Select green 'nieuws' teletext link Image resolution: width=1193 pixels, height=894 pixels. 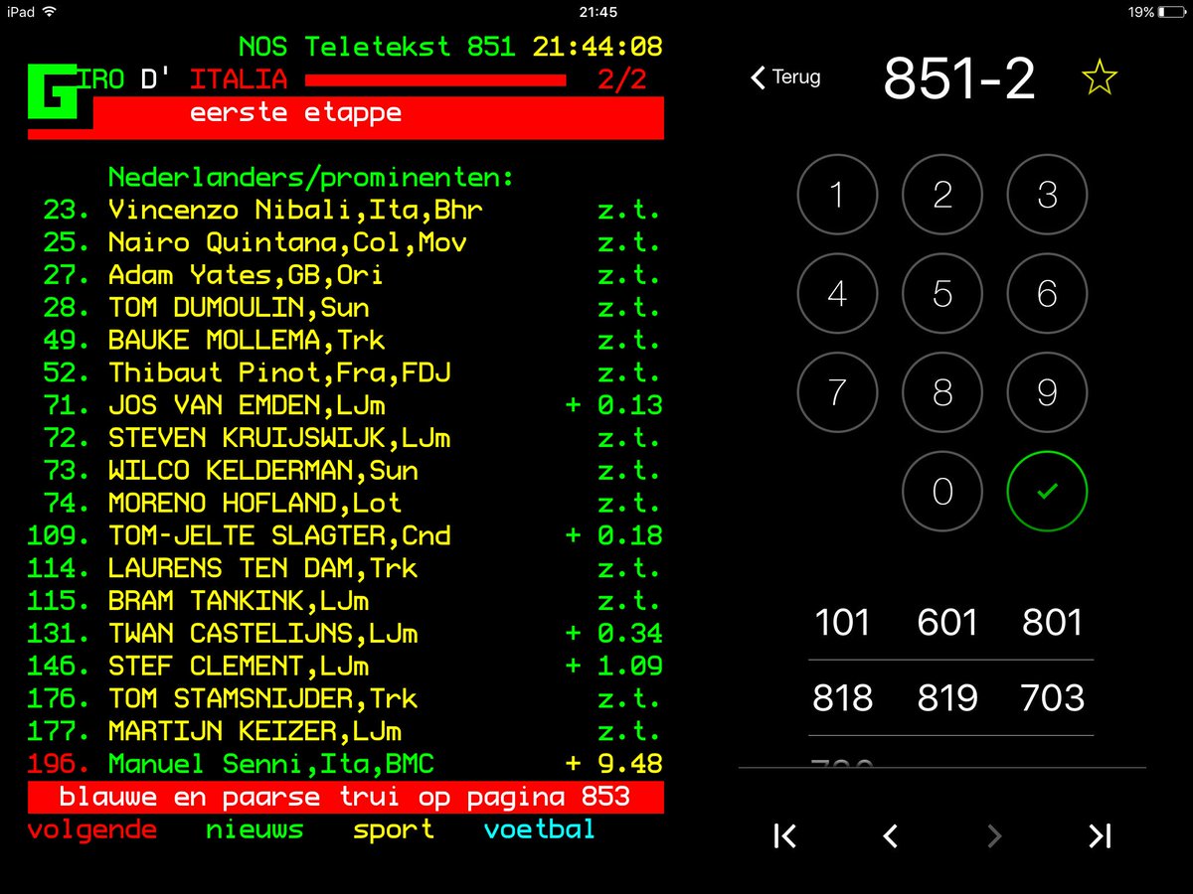click(255, 829)
